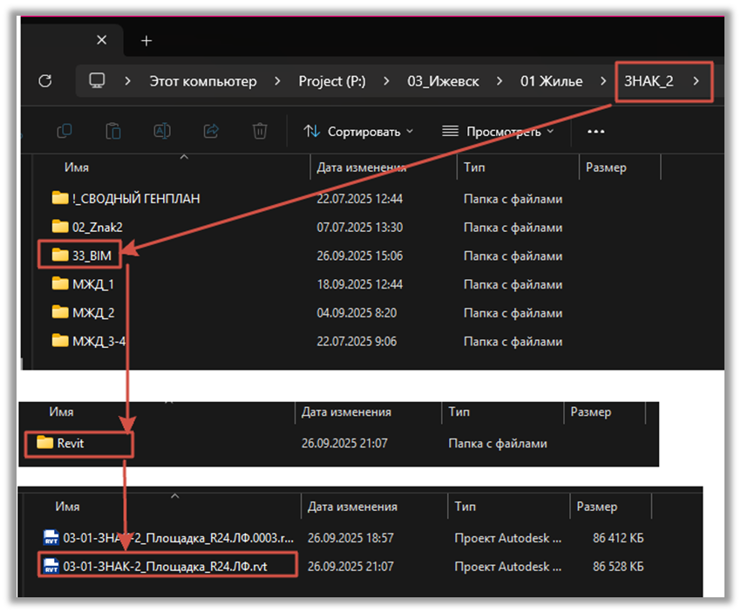
Task: Go to 03_Ижевск in breadcrumb path
Action: [443, 81]
